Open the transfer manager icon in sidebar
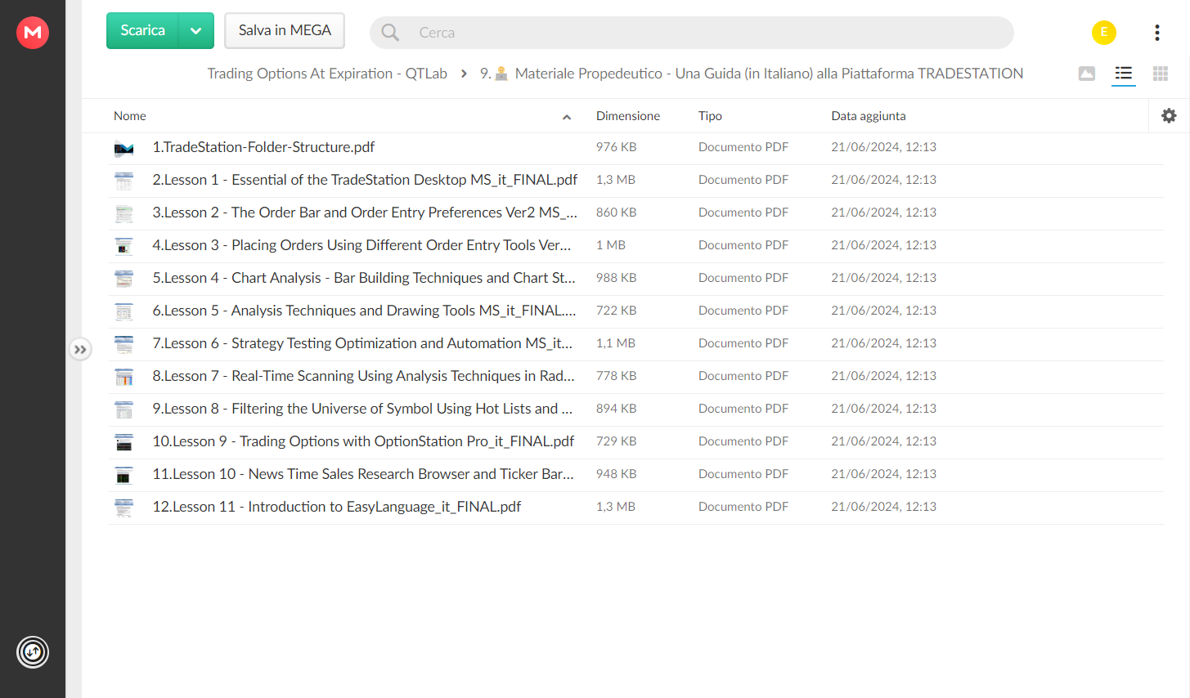The image size is (1190, 698). click(x=33, y=652)
